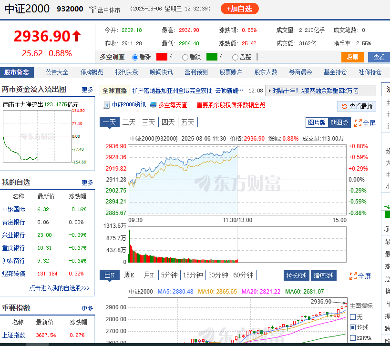390x346 pixels.
Task: Click fullscreen icon beside 缩短K线
Action: pyautogui.click(x=353, y=276)
